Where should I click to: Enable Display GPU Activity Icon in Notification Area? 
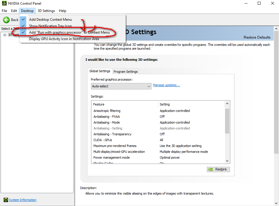72,39
